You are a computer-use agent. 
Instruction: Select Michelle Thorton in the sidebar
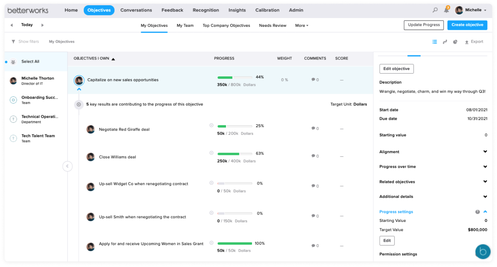pos(36,80)
